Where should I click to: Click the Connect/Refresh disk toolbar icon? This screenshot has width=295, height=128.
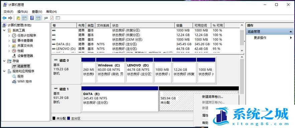(x=46, y=18)
